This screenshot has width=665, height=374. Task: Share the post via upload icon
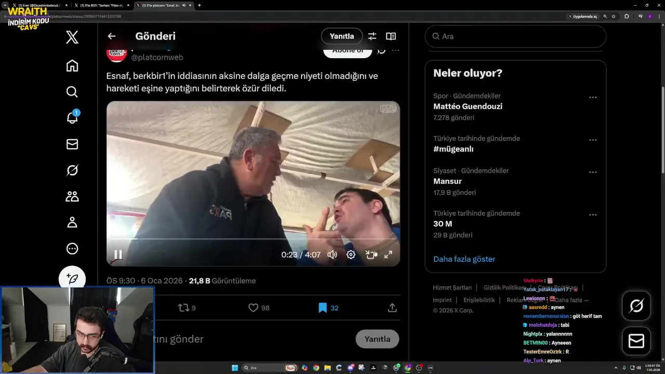(x=392, y=308)
